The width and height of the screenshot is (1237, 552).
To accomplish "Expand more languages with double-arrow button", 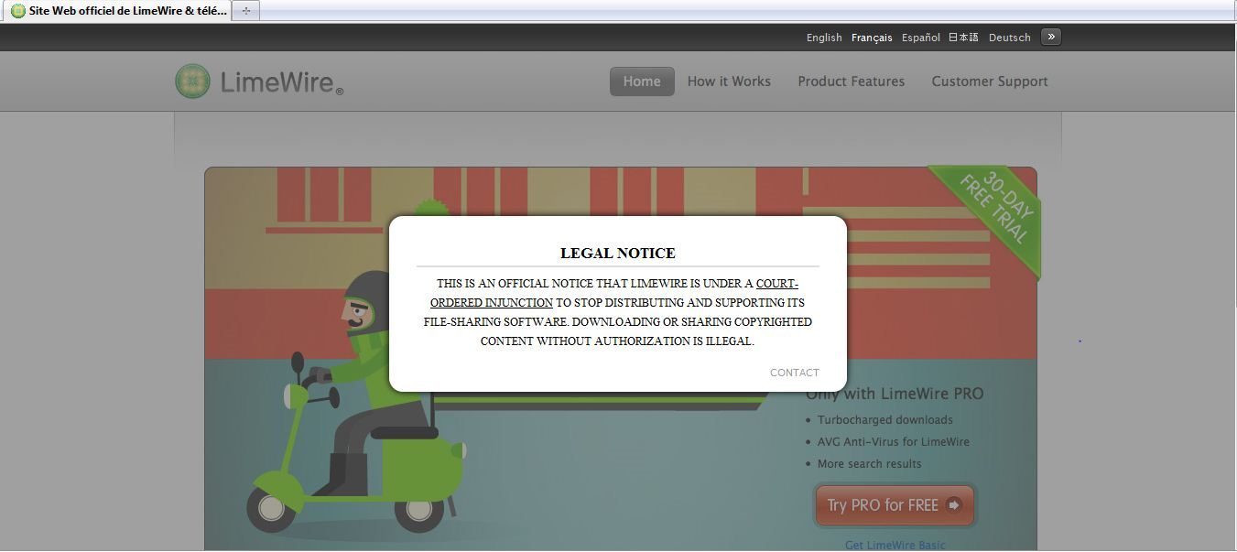I will [1050, 38].
